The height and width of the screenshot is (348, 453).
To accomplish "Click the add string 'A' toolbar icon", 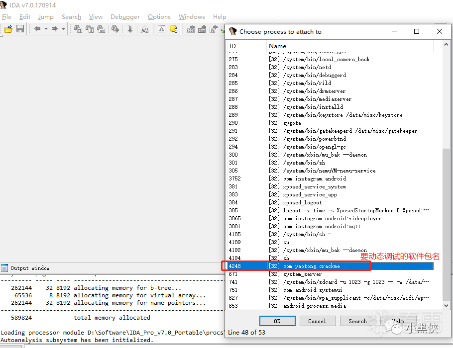I will click(x=214, y=29).
